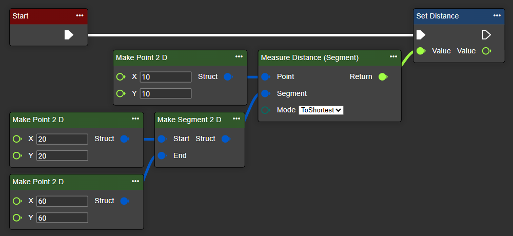Click the Mode input pin on Measure Distance
Viewport: 513px width, 236px height.
point(265,110)
